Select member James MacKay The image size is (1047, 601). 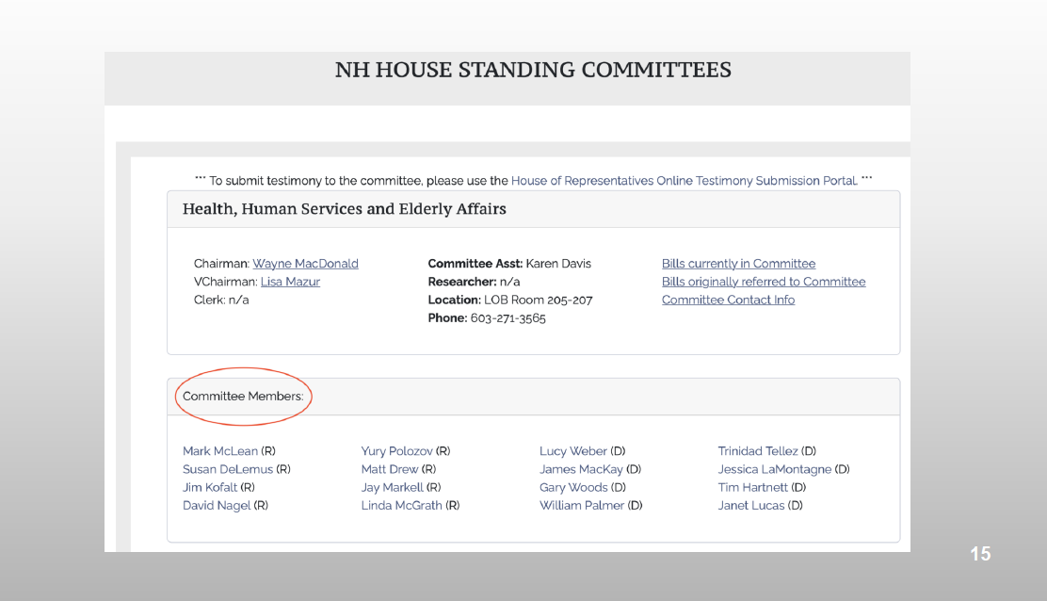(x=581, y=469)
